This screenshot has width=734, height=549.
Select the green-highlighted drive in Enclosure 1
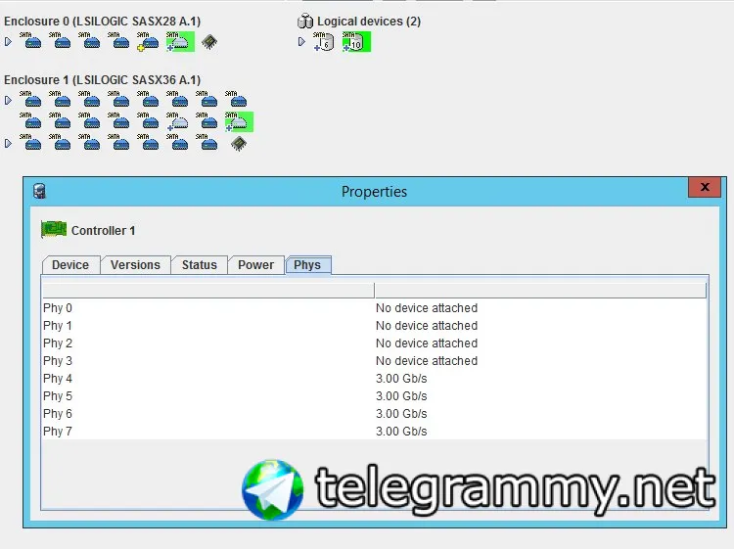[239, 121]
